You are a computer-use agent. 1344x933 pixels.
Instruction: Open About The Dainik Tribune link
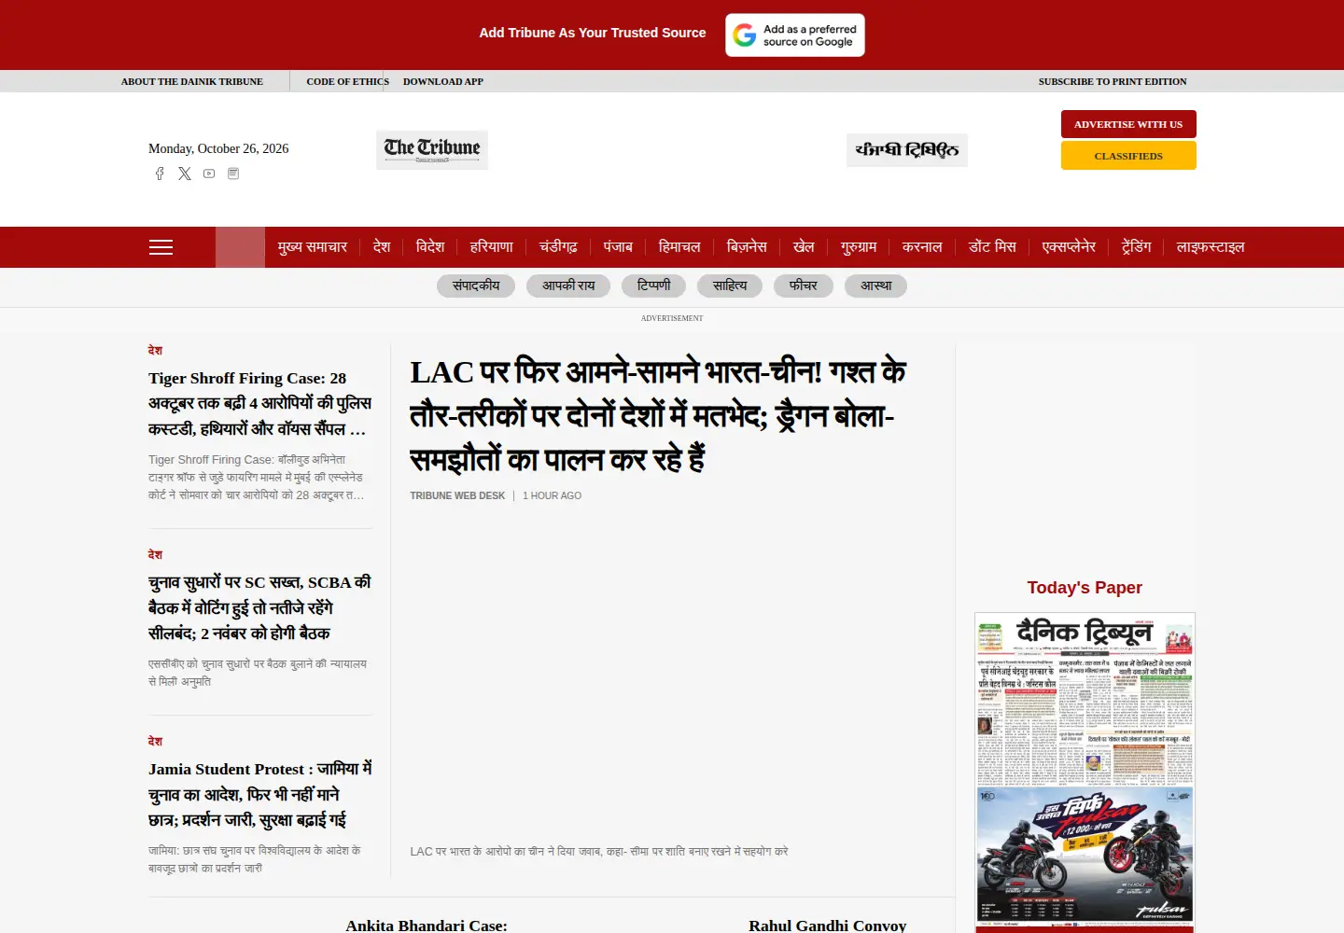tap(192, 81)
